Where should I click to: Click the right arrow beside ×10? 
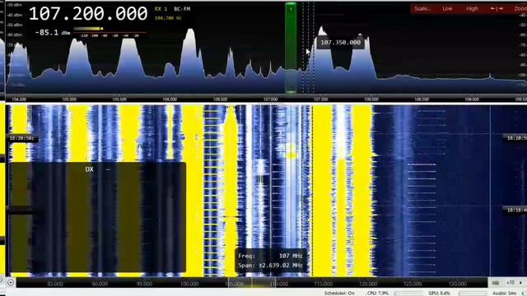coord(520,283)
